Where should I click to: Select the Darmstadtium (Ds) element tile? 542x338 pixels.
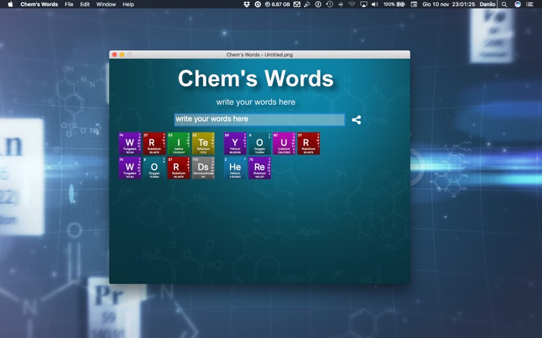(203, 168)
